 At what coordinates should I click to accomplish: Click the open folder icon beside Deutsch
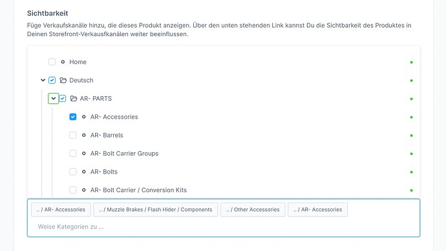tap(63, 81)
